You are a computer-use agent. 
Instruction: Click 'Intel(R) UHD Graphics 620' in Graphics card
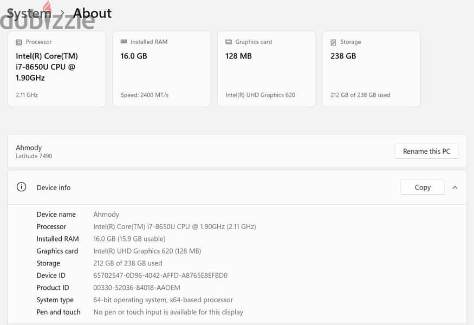(x=260, y=95)
